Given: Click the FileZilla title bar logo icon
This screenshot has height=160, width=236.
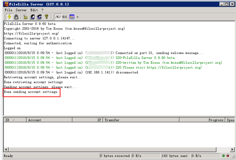Looking at the screenshot, I should [6, 4].
